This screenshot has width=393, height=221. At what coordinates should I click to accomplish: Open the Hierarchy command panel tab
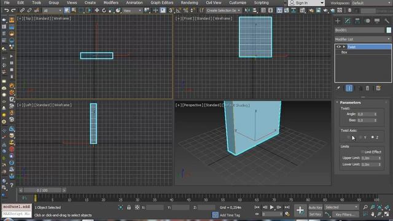tap(357, 21)
